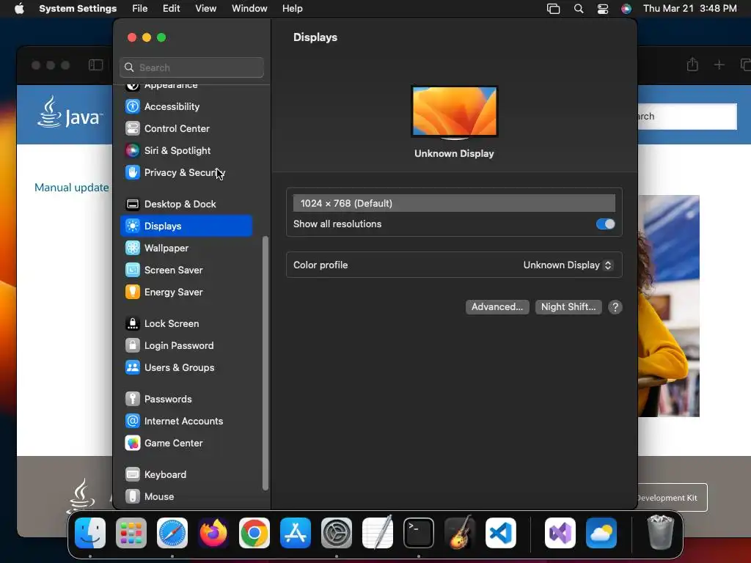Open Screen Saver settings

[186, 270]
